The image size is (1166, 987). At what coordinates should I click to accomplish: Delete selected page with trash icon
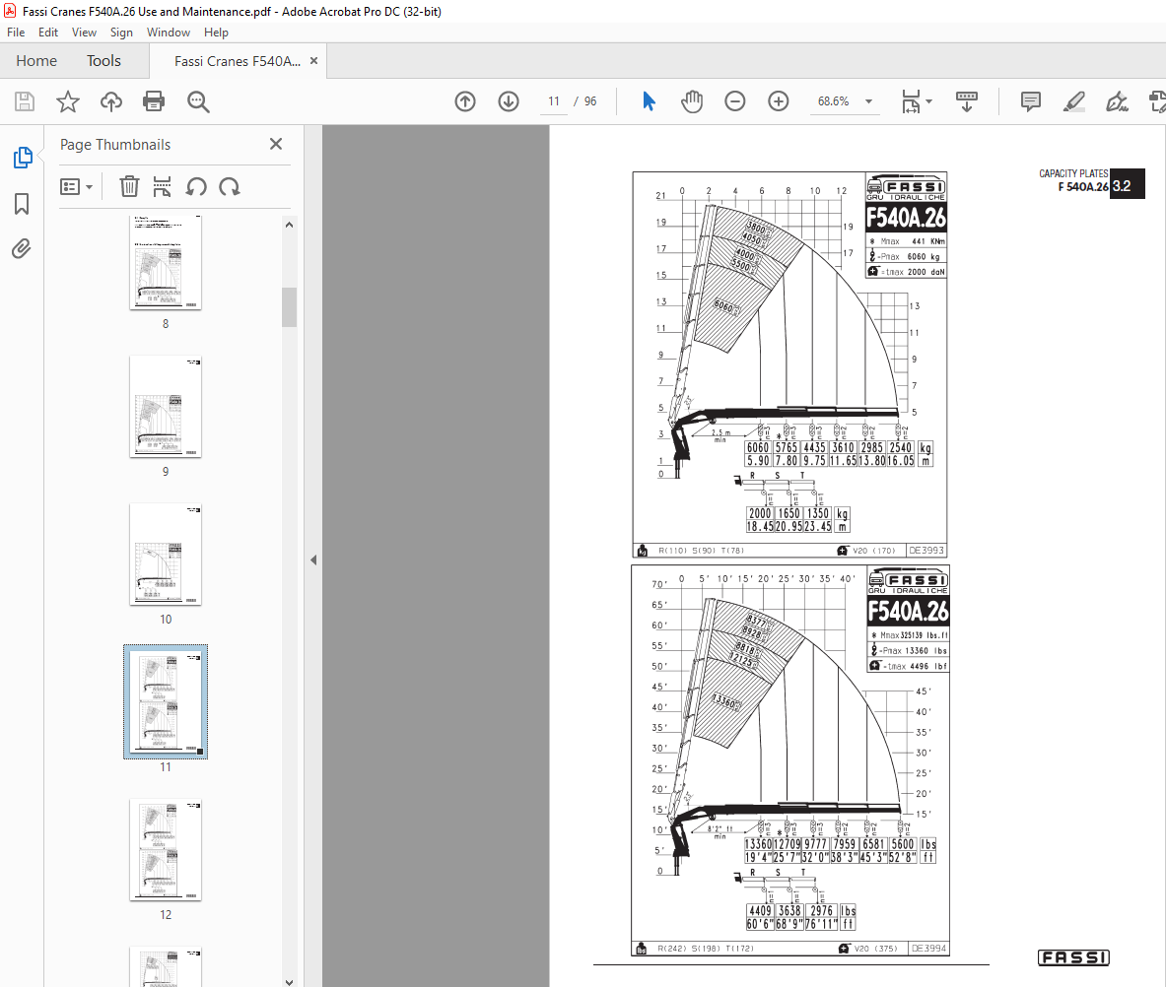point(129,186)
